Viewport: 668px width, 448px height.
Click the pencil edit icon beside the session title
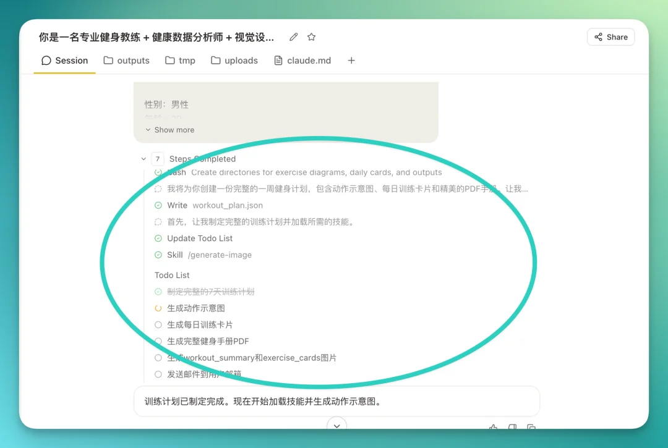click(293, 36)
